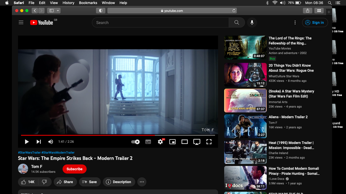Open Spotlight search in the menu bar
The height and width of the screenshot is (194, 346).
(330, 3)
